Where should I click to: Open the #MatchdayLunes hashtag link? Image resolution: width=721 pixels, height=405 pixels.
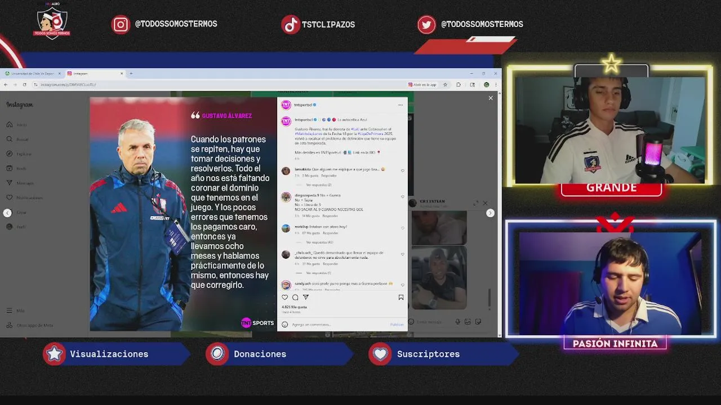pos(308,134)
